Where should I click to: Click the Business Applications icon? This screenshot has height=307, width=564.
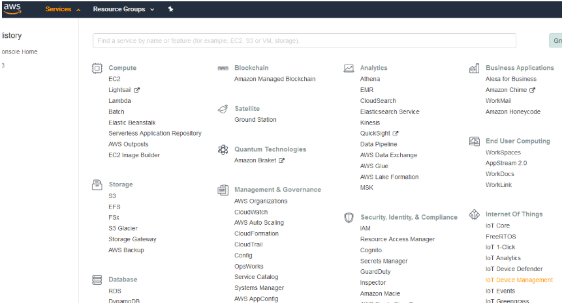(475, 68)
